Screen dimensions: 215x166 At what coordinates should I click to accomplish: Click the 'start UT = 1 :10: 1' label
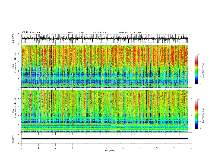point(131,33)
